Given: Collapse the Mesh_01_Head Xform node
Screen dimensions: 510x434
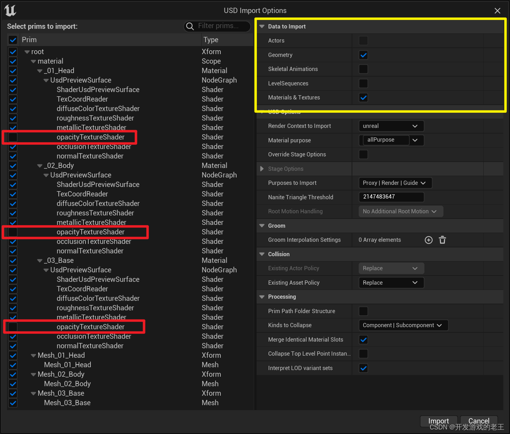Looking at the screenshot, I should click(x=33, y=356).
